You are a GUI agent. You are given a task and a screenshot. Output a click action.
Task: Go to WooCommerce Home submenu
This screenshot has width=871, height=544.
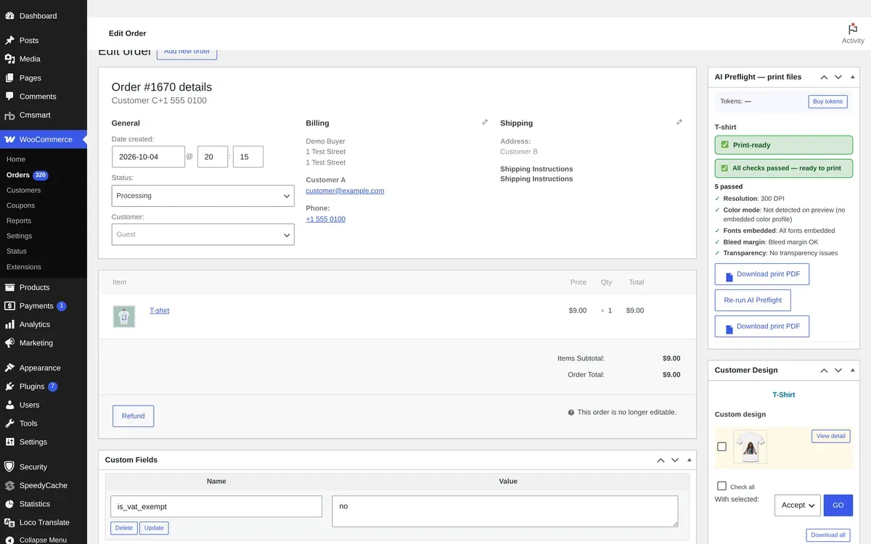pyautogui.click(x=16, y=159)
